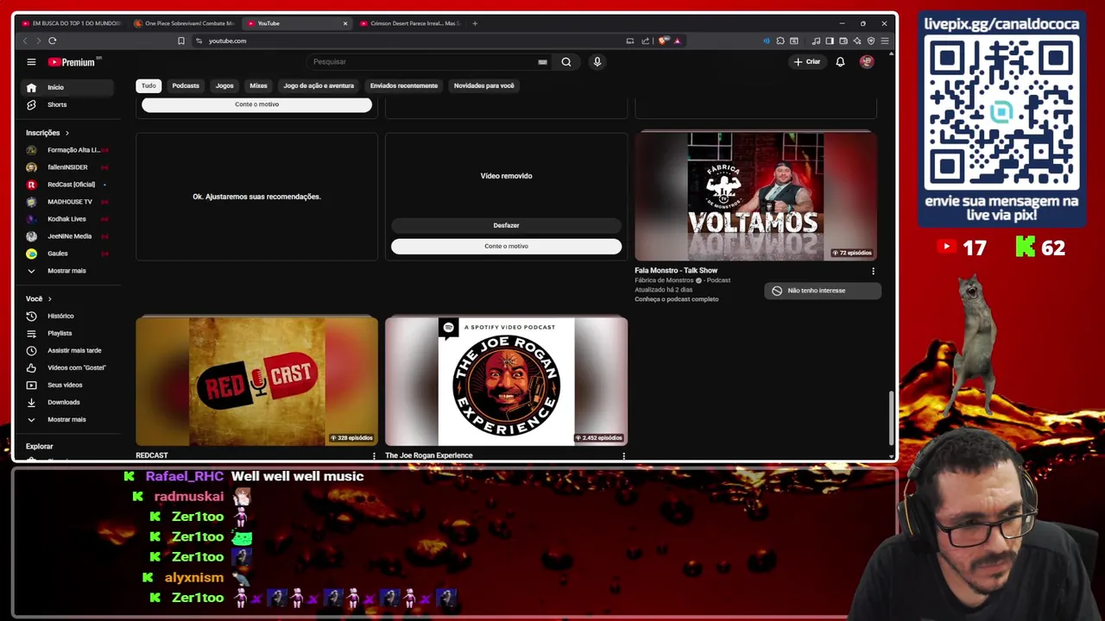1105x621 pixels.
Task: Open a new browser tab with plus
Action: (x=475, y=23)
